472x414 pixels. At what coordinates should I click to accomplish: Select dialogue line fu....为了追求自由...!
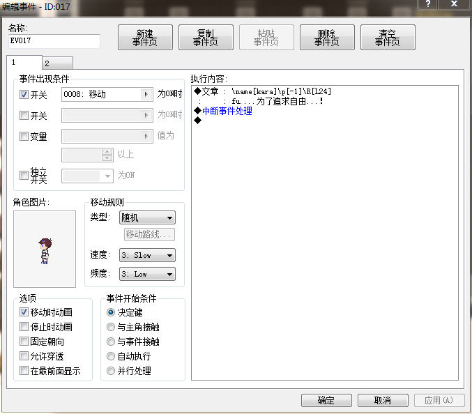pyautogui.click(x=324, y=101)
